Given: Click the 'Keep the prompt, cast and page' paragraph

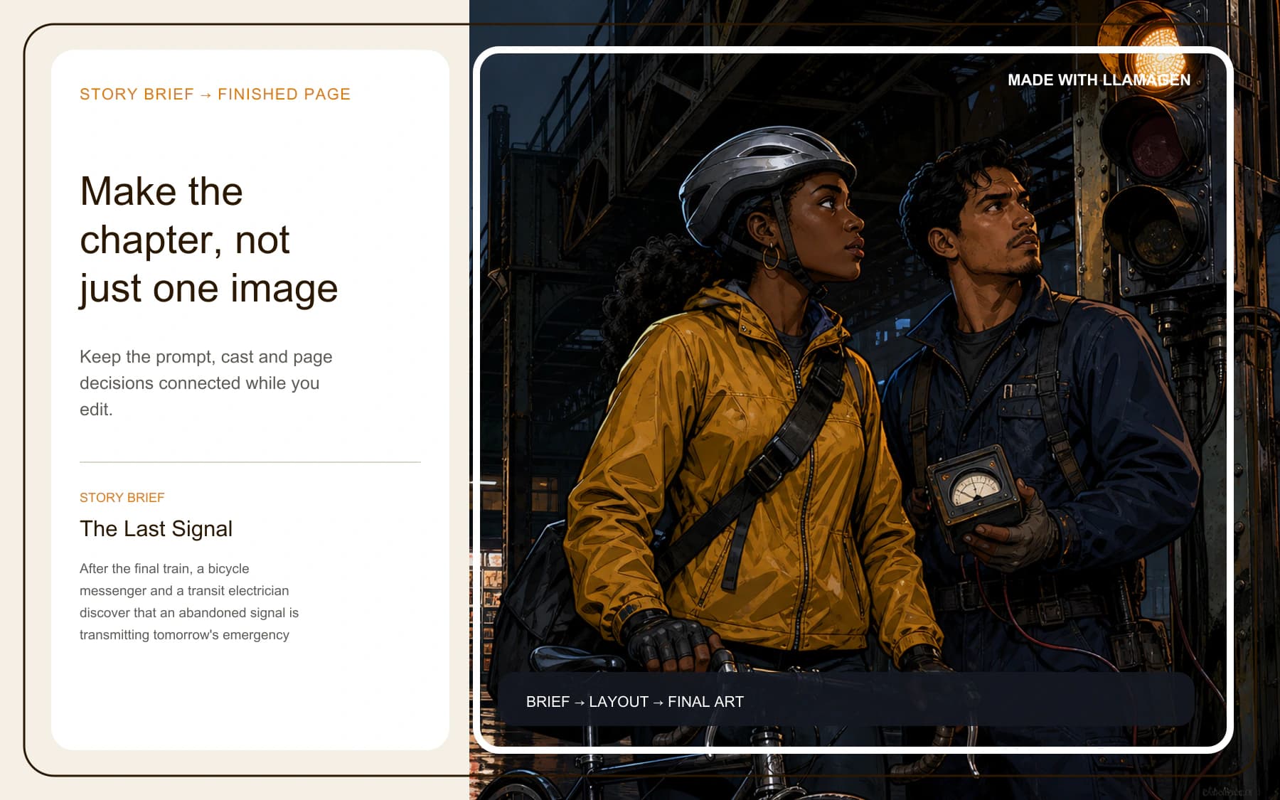Looking at the screenshot, I should (206, 383).
